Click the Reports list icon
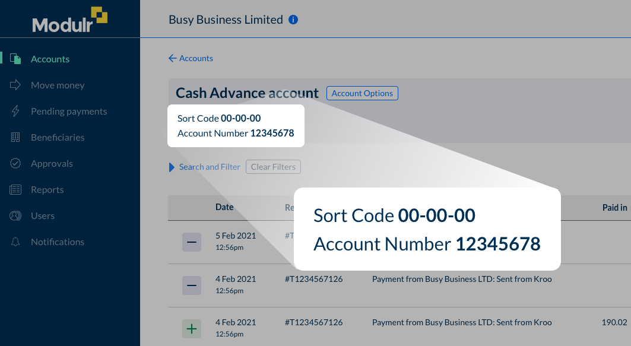 tap(15, 189)
